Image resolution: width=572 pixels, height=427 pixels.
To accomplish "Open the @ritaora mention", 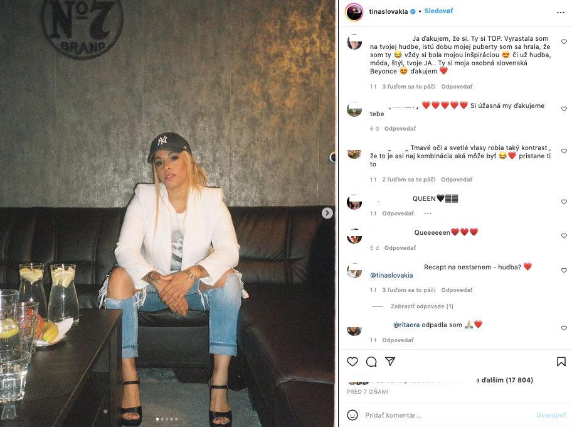I will pyautogui.click(x=406, y=325).
